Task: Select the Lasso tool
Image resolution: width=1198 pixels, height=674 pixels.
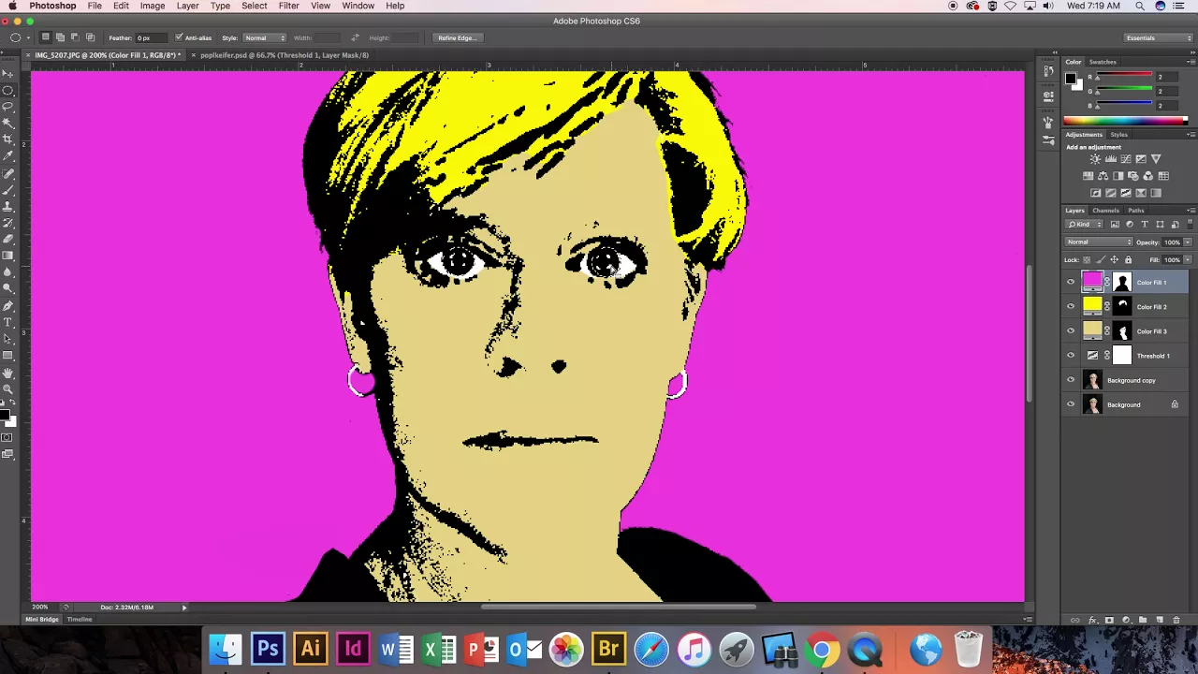Action: click(8, 106)
